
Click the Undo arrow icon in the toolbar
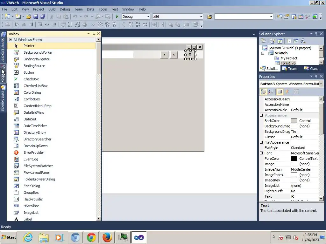(75, 17)
